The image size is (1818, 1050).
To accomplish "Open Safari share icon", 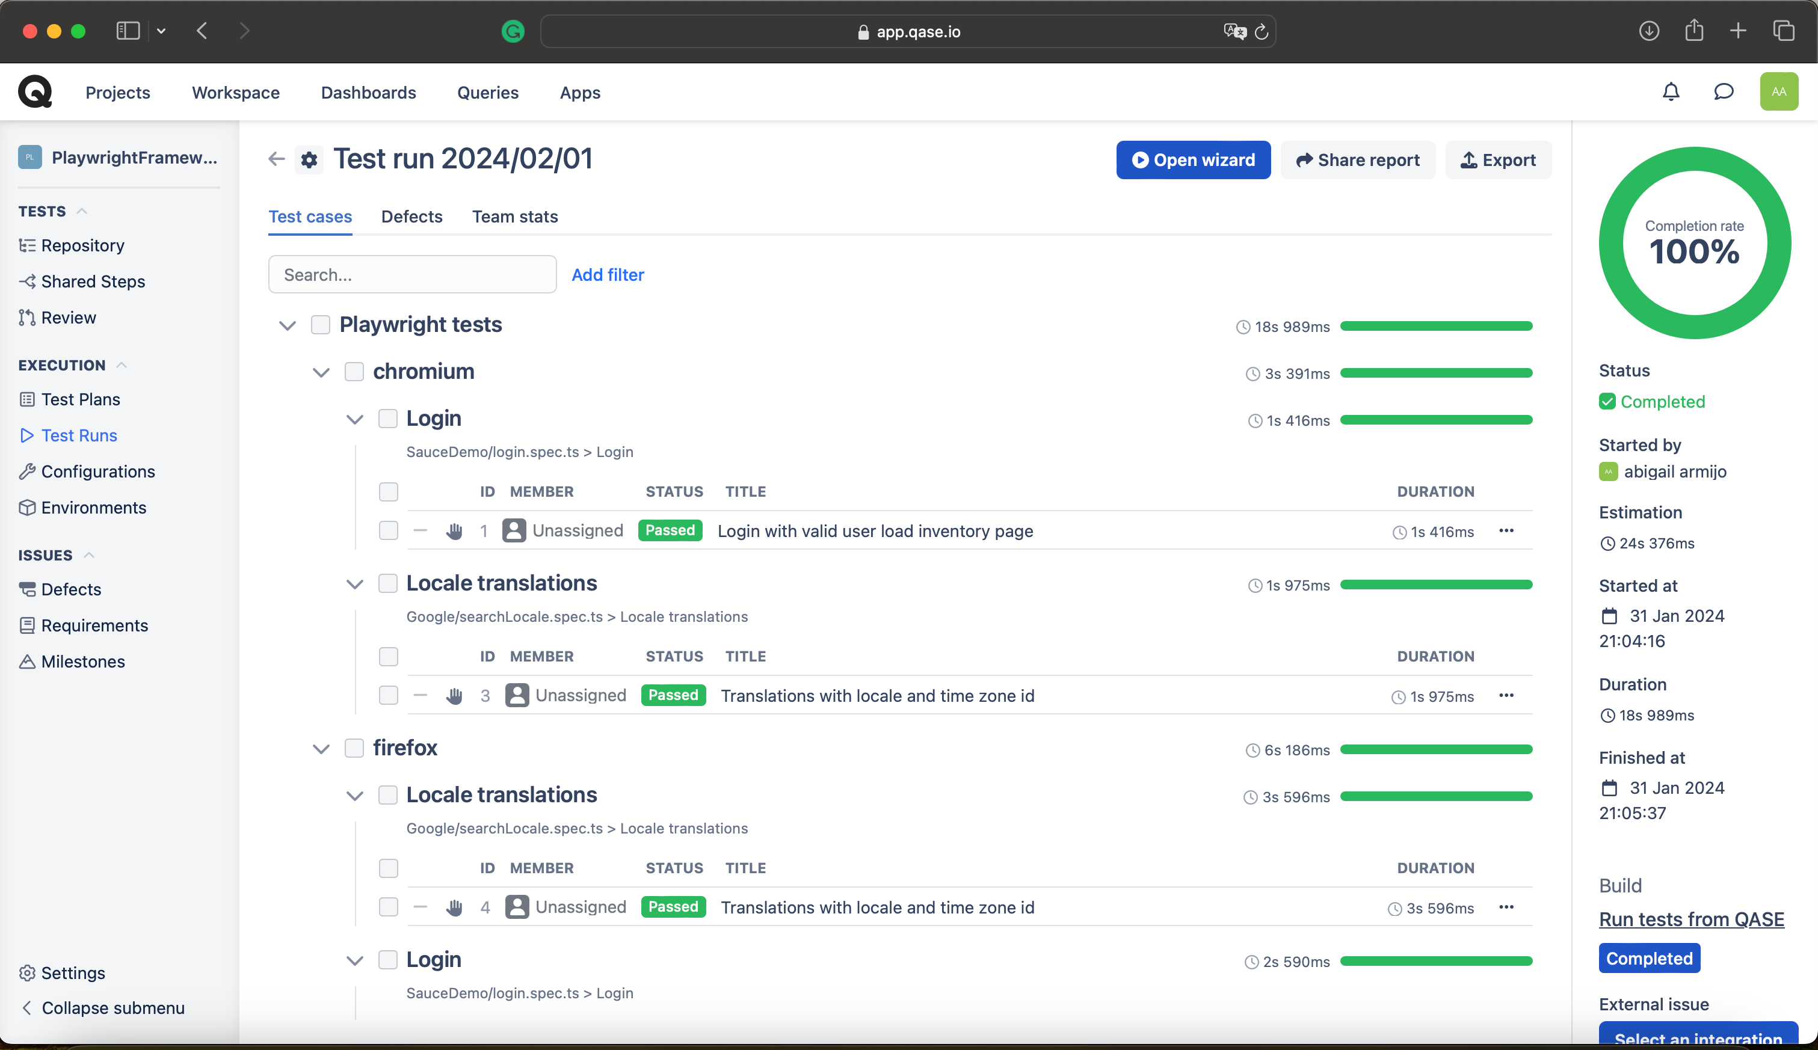I will 1694,30.
